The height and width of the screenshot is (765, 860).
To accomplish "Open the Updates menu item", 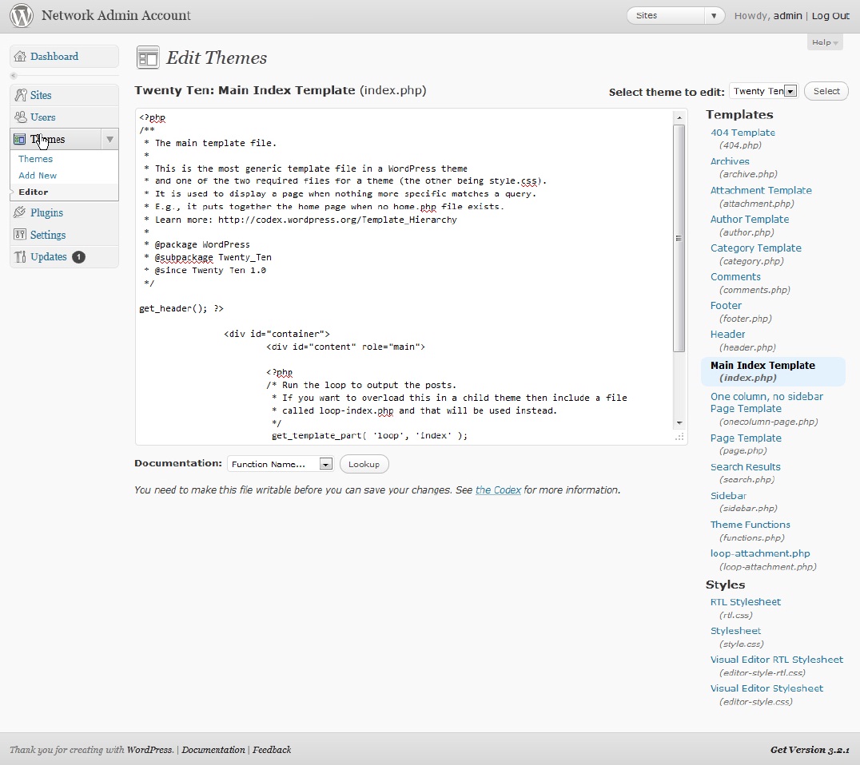I will tap(48, 256).
